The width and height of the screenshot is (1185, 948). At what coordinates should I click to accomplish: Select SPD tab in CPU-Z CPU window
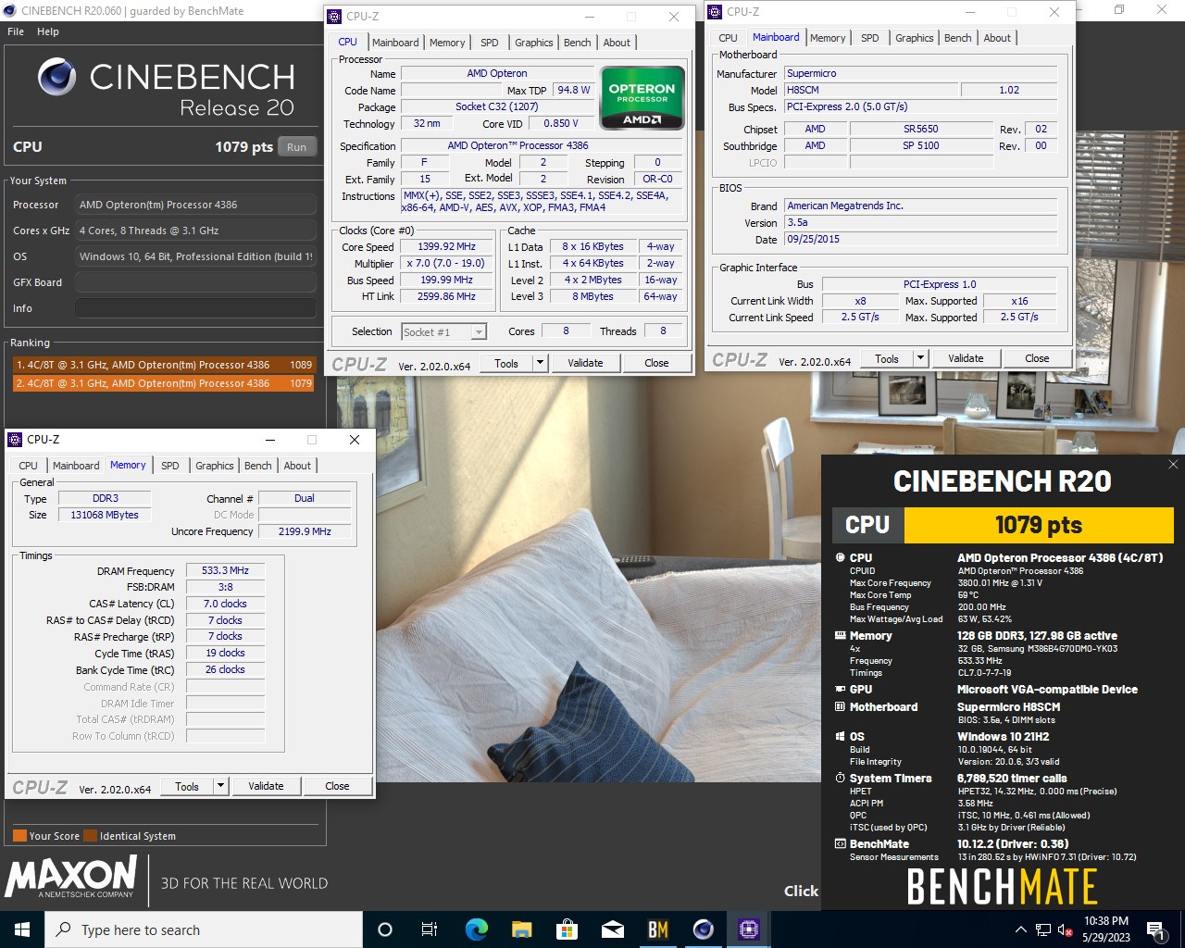point(490,43)
